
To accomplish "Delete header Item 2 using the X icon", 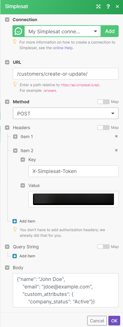I will (x=116, y=150).
